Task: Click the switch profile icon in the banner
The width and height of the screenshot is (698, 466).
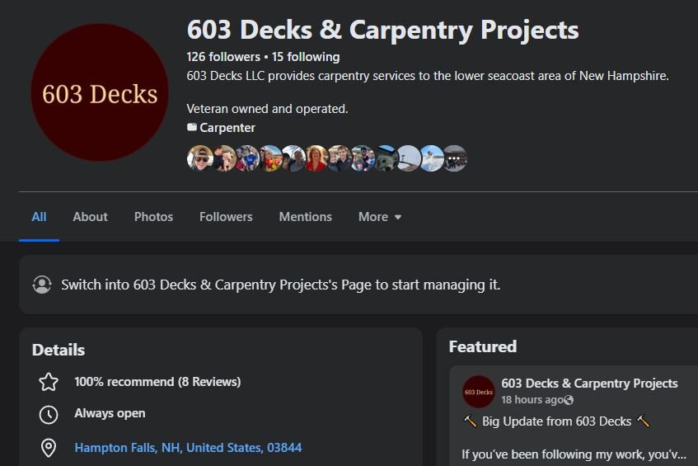Action: click(42, 285)
